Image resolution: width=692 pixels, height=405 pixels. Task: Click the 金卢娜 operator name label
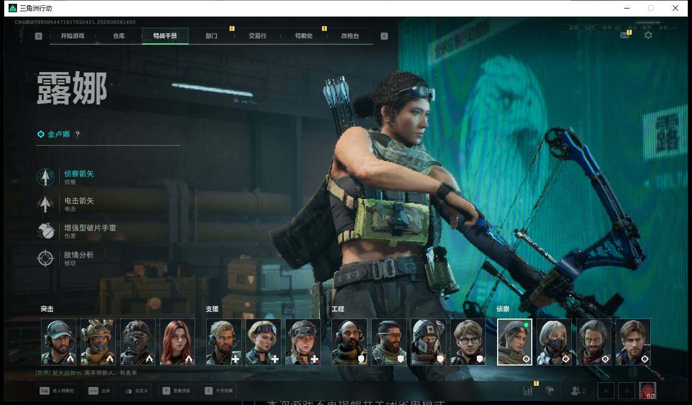tap(59, 134)
